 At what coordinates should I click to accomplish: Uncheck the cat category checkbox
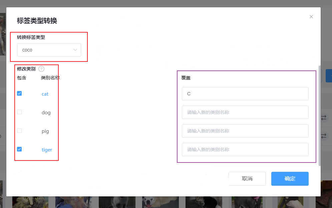pyautogui.click(x=19, y=93)
